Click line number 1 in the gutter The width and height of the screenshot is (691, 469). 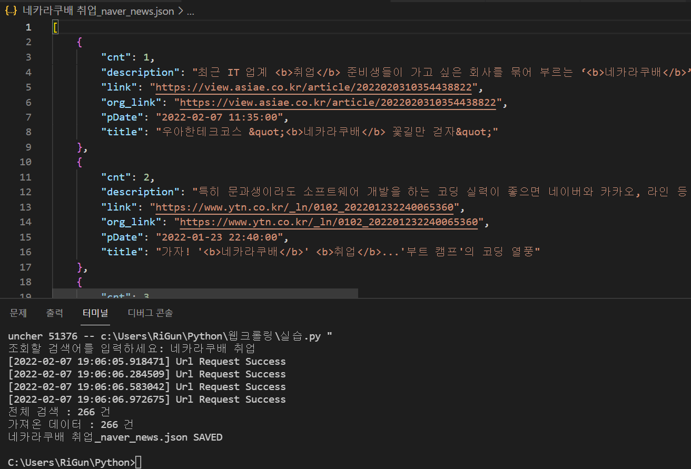(x=28, y=27)
